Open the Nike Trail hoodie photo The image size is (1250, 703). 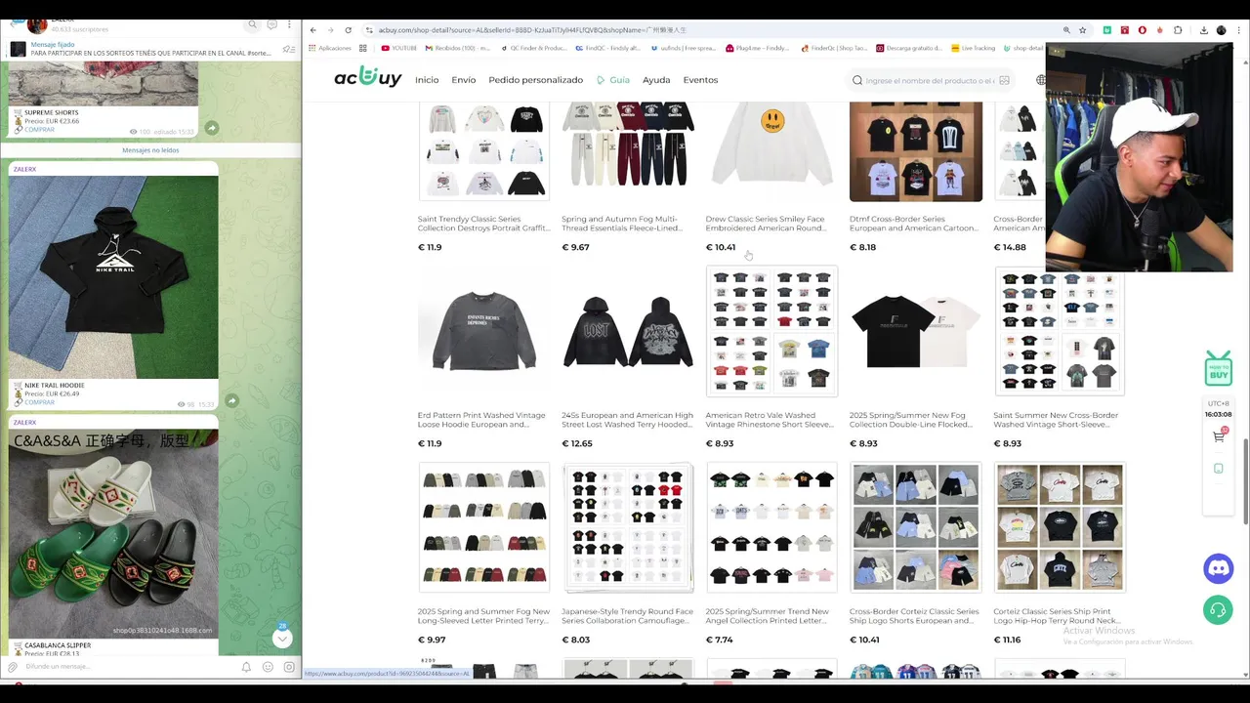point(113,277)
